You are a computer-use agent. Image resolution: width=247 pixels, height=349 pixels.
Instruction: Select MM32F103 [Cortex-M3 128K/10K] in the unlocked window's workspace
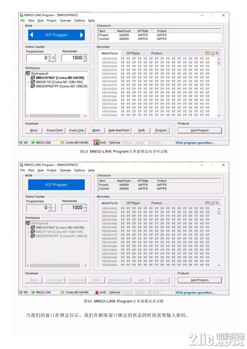click(x=59, y=82)
